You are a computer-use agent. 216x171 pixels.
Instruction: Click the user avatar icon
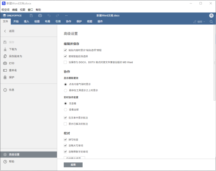pos(211,16)
